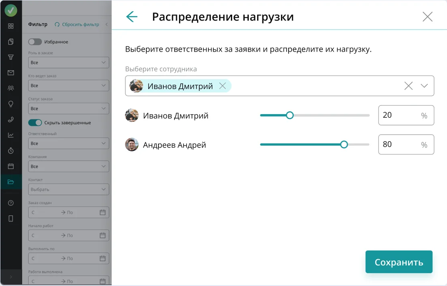447x286 pixels.
Task: Click the Сохранить button
Action: click(x=399, y=262)
